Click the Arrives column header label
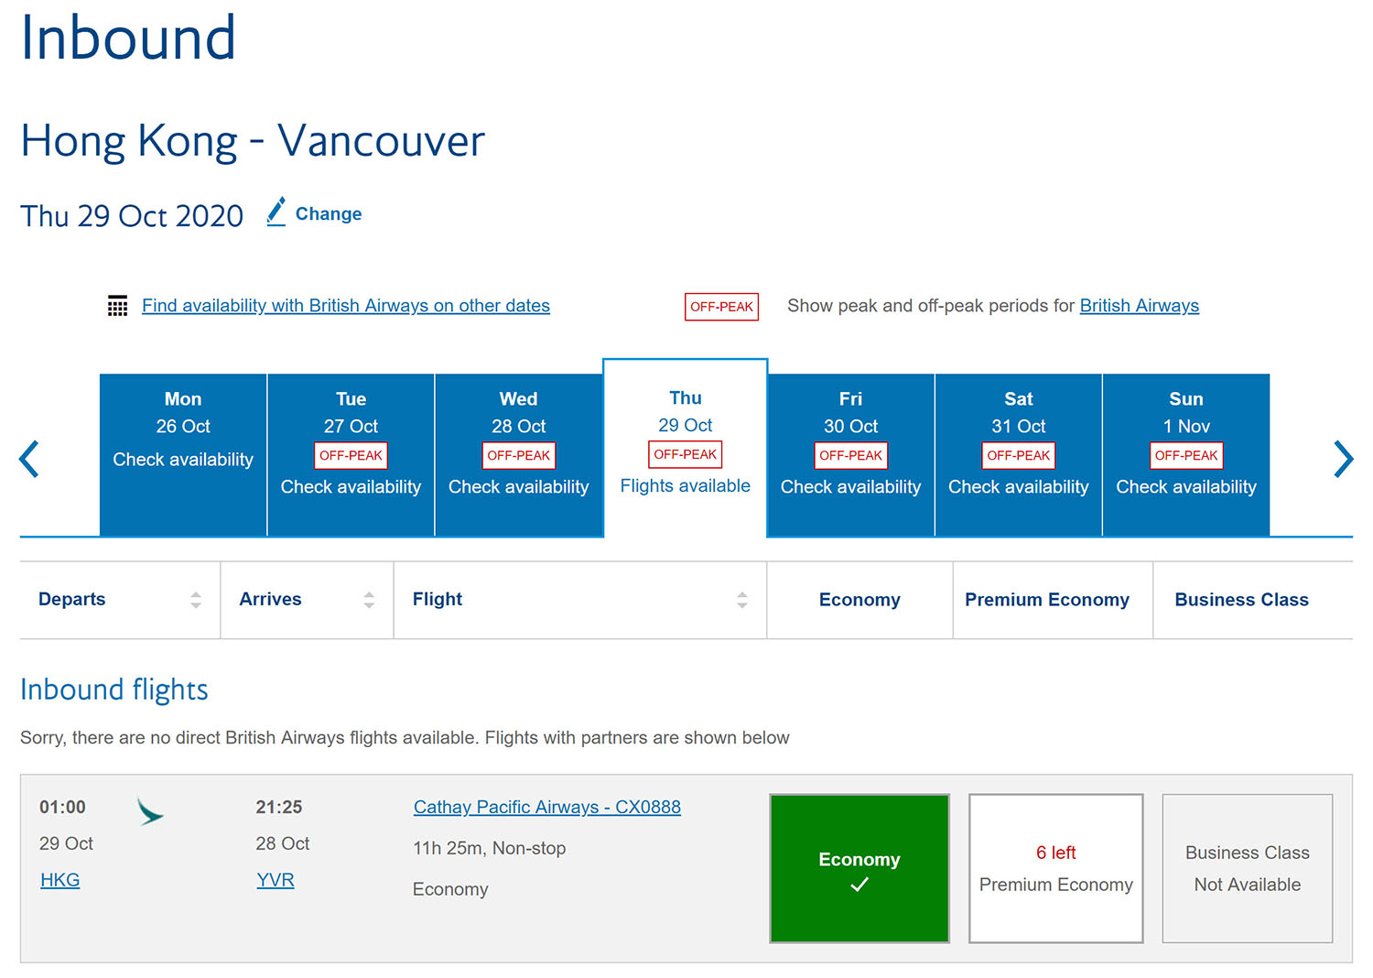Screen dimensions: 1373x978 coord(270,599)
